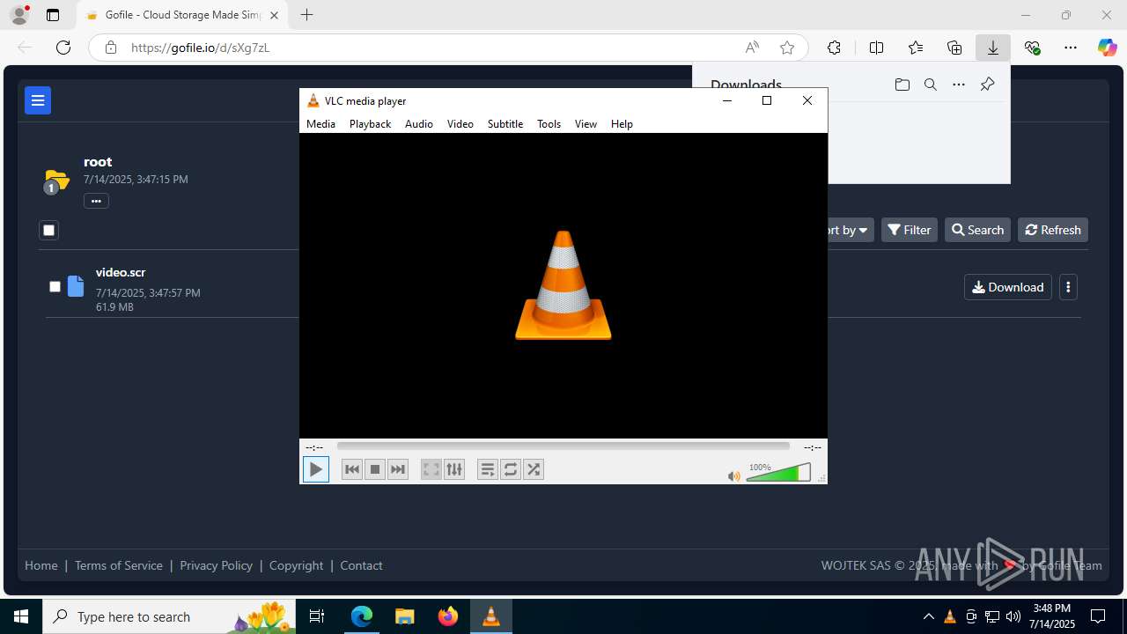The height and width of the screenshot is (634, 1127).
Task: Open browser Settings and more
Action: tap(1071, 48)
